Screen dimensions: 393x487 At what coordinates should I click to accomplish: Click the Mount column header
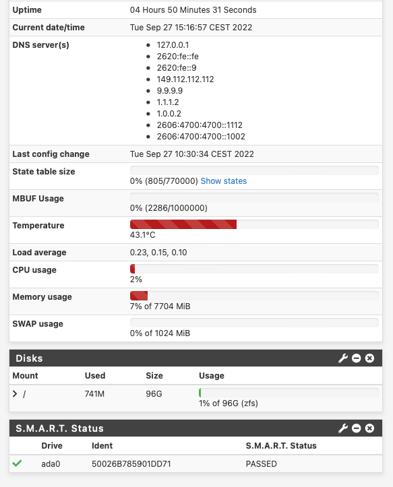[25, 376]
